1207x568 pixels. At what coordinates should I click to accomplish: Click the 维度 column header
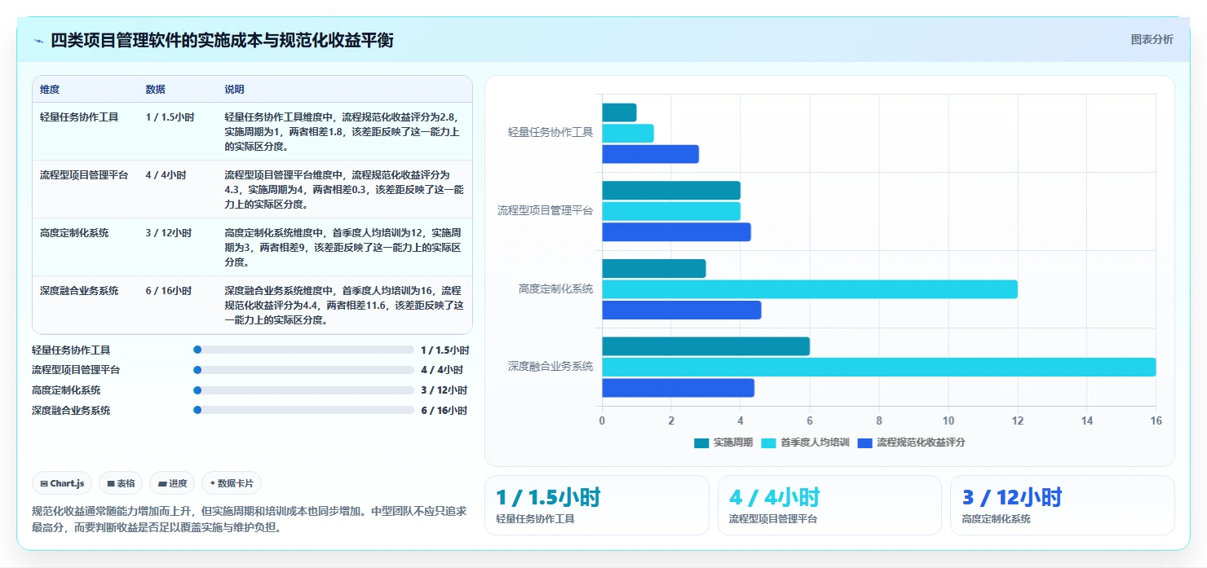[x=50, y=89]
